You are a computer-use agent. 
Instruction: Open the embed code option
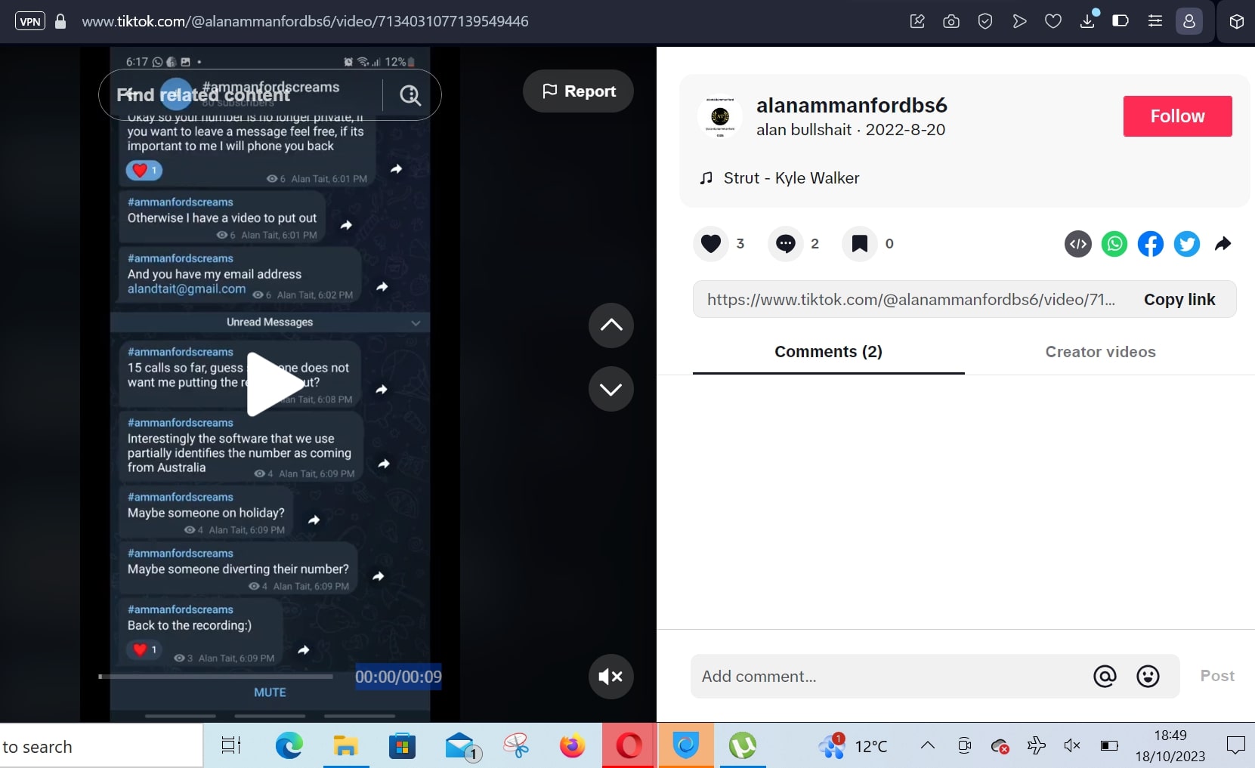point(1077,243)
